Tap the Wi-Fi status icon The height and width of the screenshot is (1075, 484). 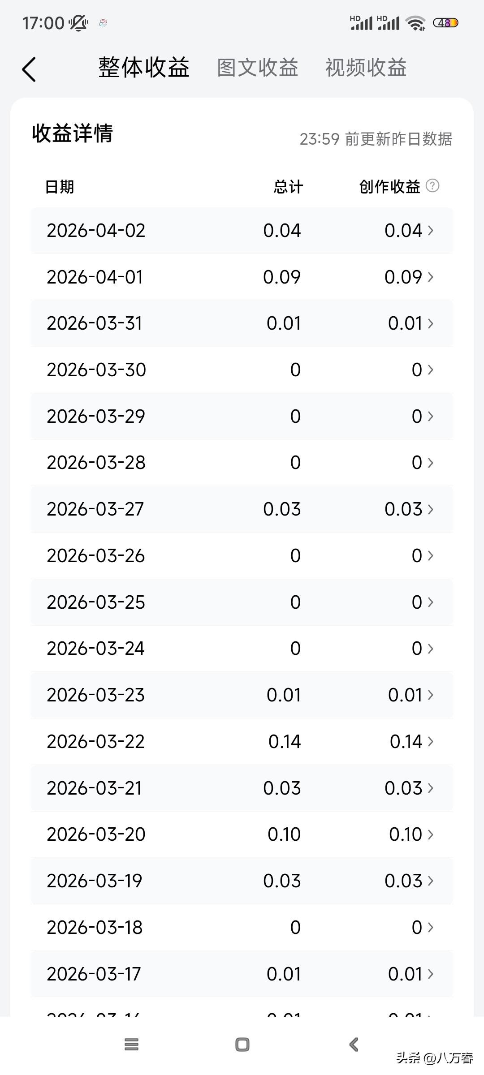(415, 23)
